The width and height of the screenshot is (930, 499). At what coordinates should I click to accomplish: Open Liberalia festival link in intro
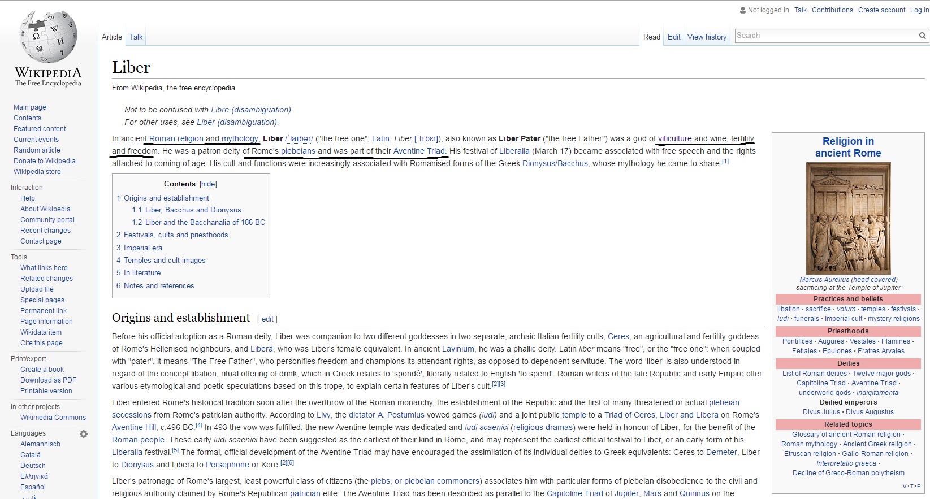[514, 151]
